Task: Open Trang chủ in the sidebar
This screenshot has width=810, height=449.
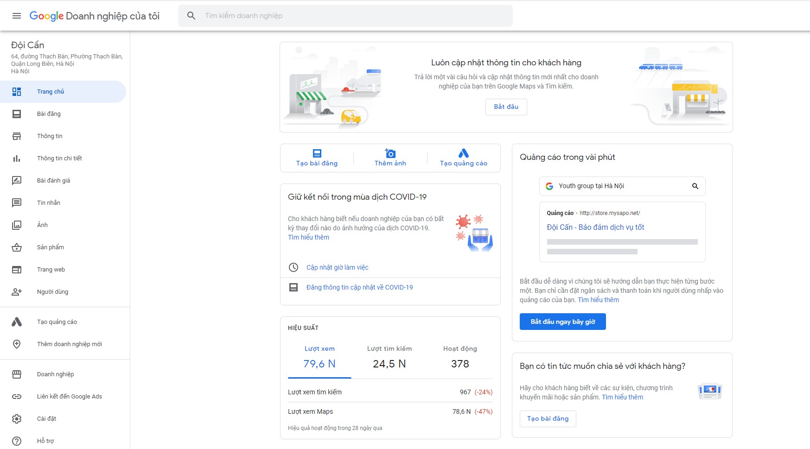Action: [x=63, y=92]
